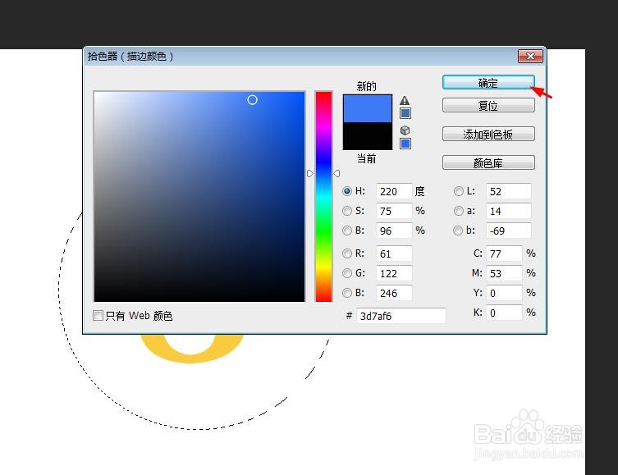Click the new blue color preview
The height and width of the screenshot is (475, 618).
[368, 108]
